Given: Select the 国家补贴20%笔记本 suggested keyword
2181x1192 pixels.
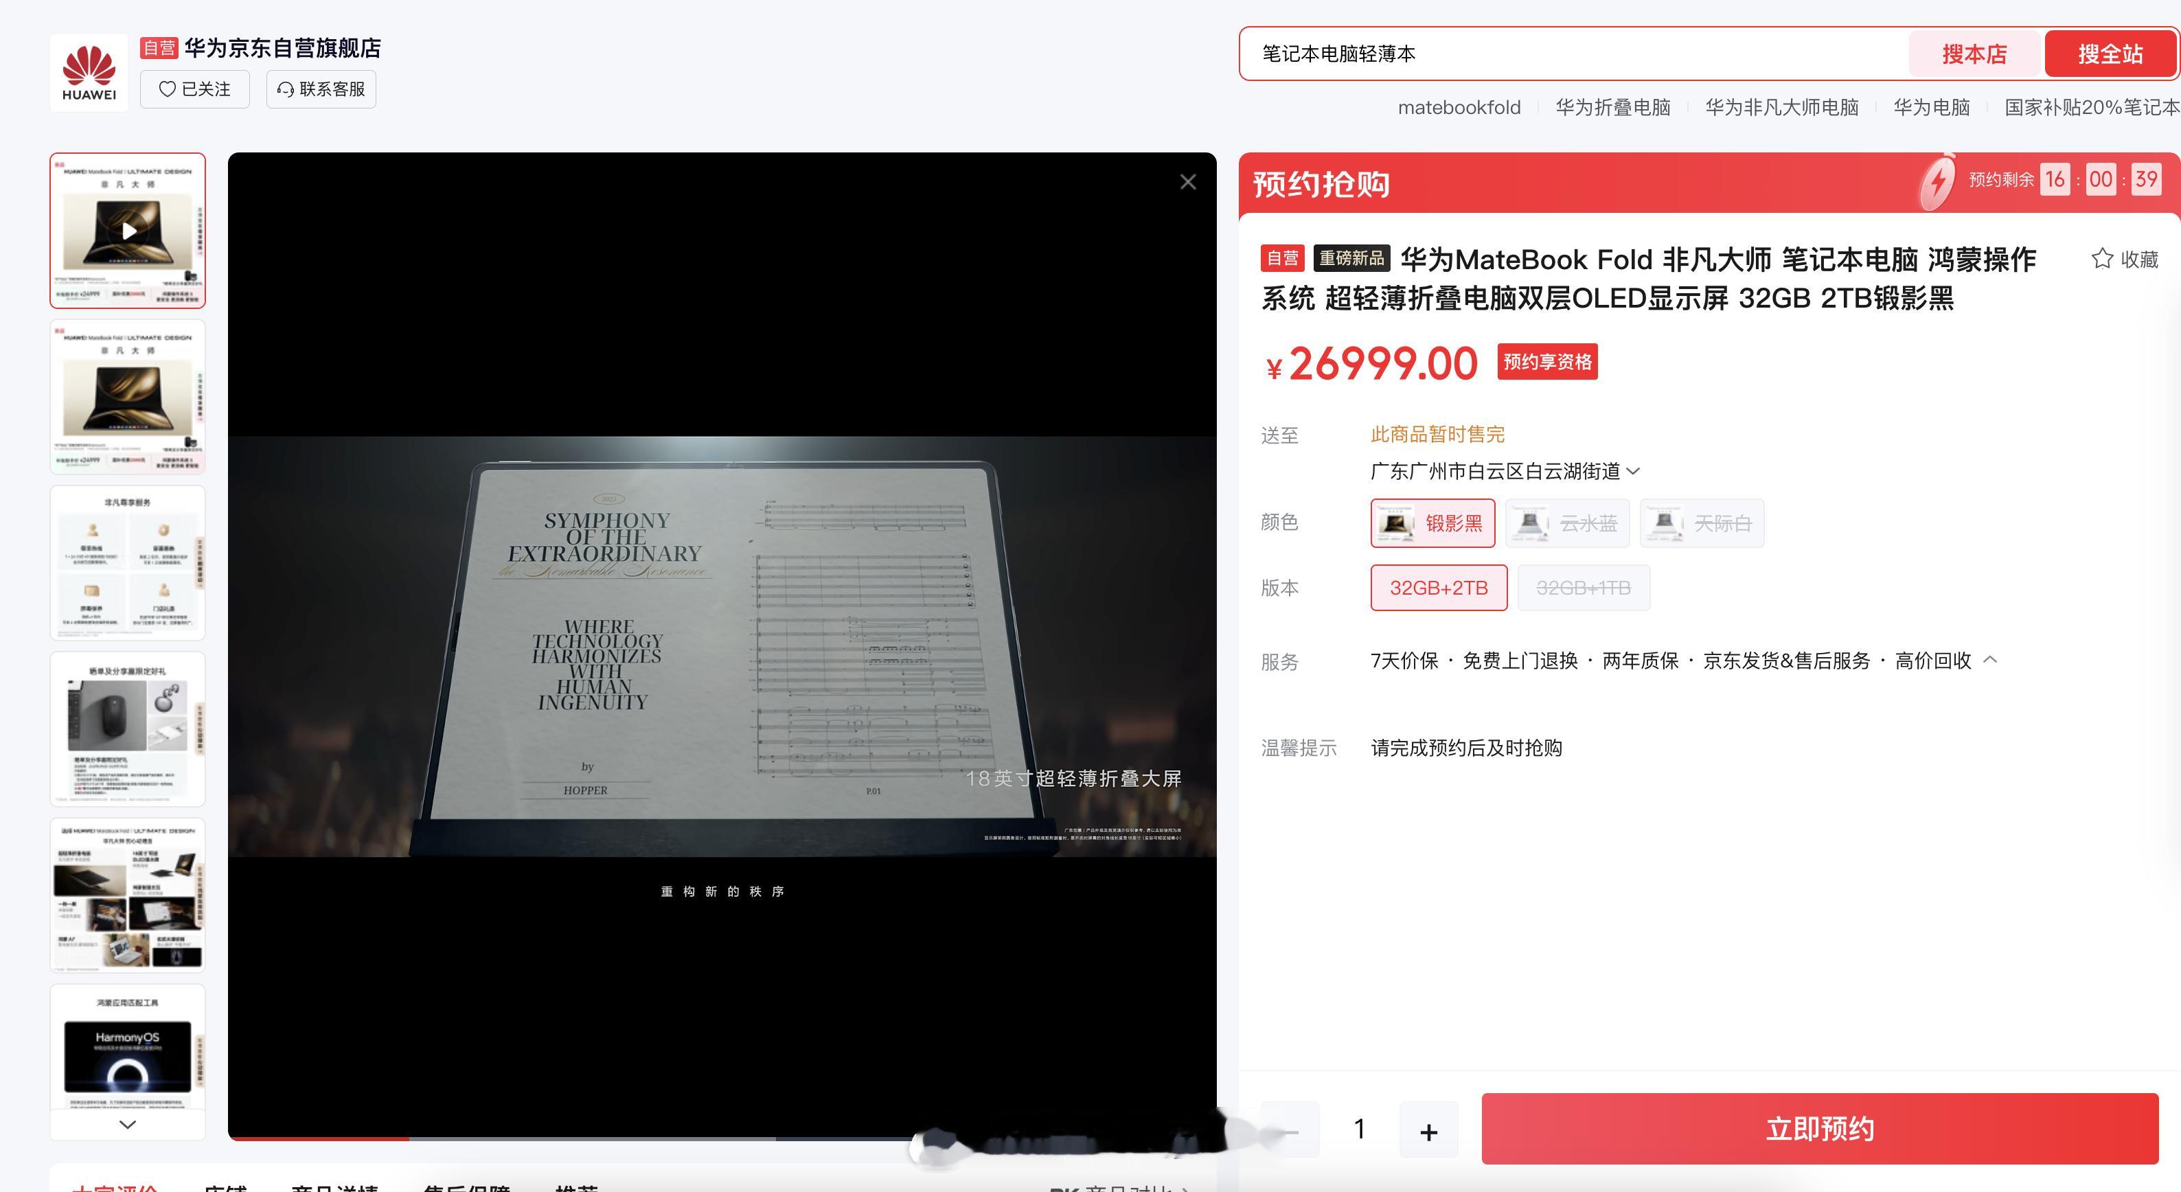Looking at the screenshot, I should click(2092, 108).
